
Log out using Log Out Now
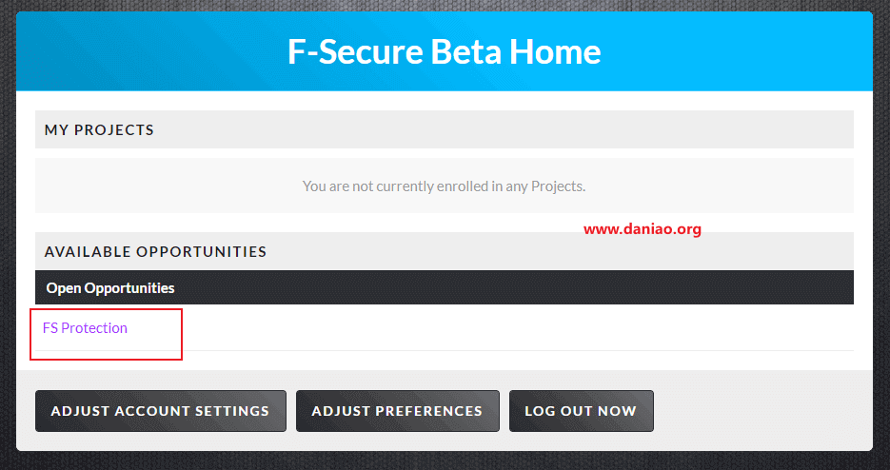click(x=582, y=411)
